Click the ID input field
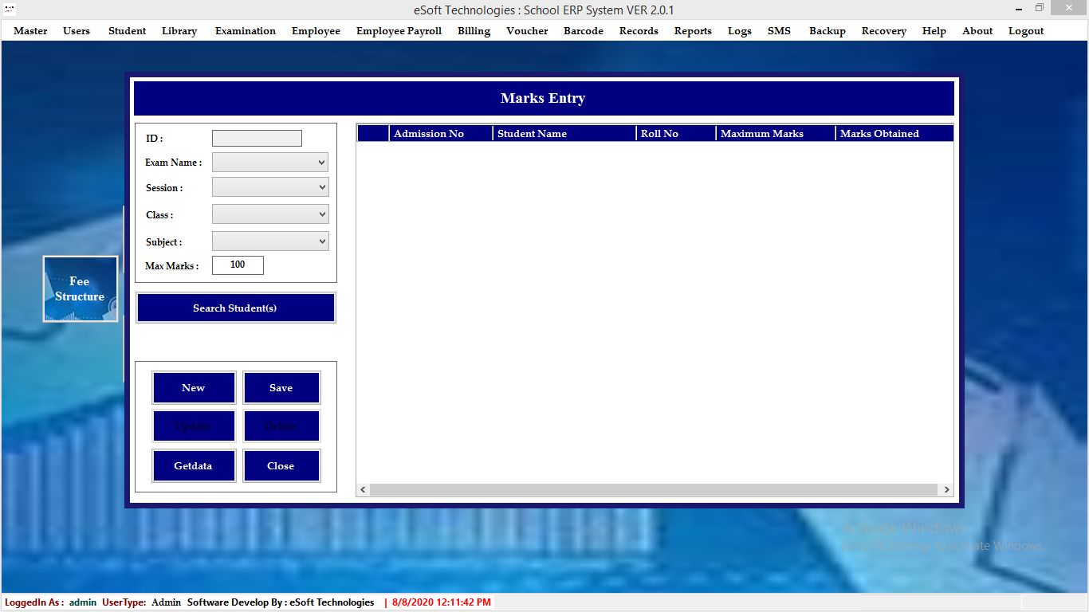The height and width of the screenshot is (612, 1089). pos(257,139)
